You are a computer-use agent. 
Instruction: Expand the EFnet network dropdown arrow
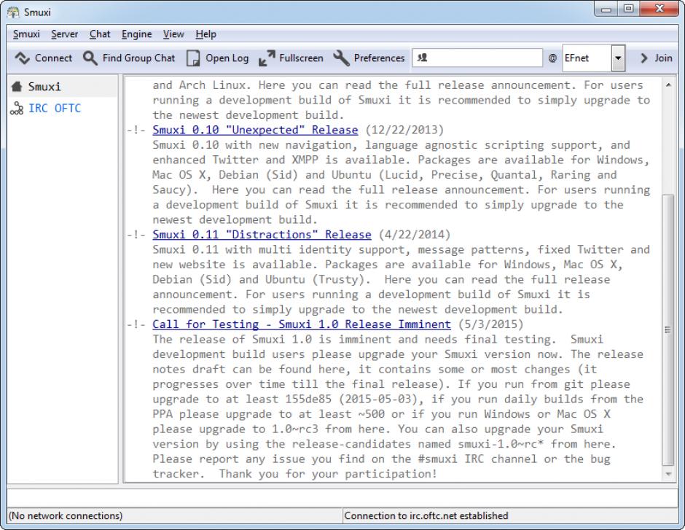click(618, 58)
